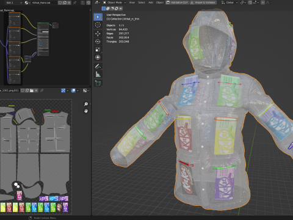Click fake user shield for the image
Viewport: 293px width, 220px height.
(23, 90)
